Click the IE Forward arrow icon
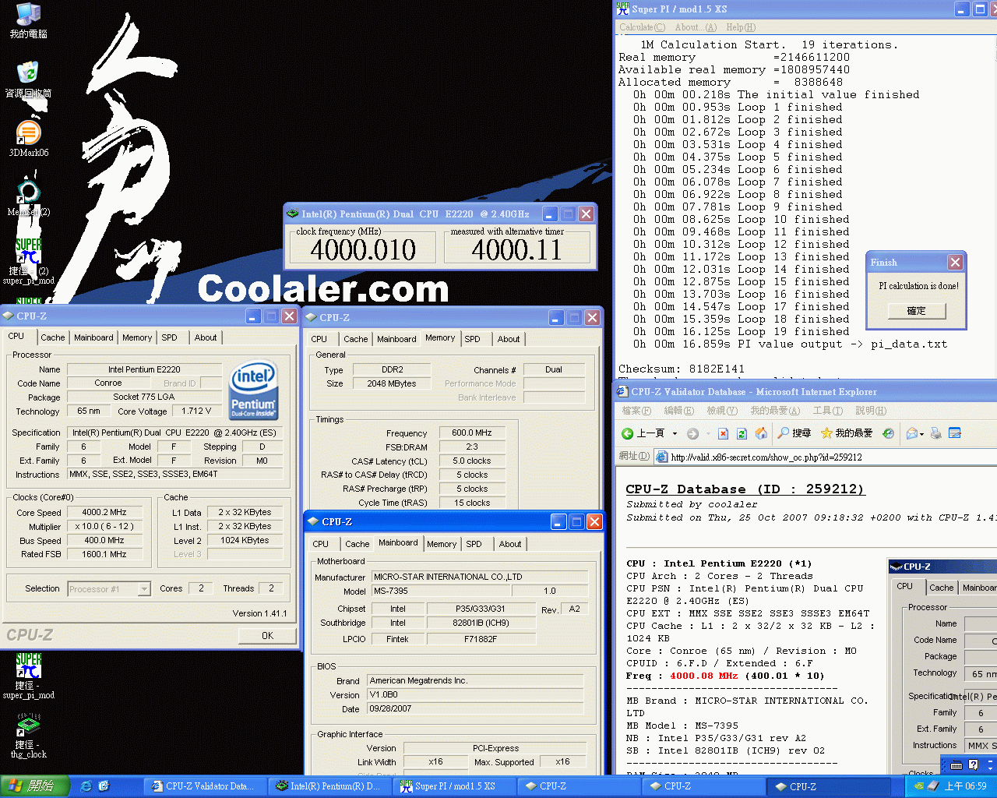Viewport: 997px width, 798px height. coord(692,433)
